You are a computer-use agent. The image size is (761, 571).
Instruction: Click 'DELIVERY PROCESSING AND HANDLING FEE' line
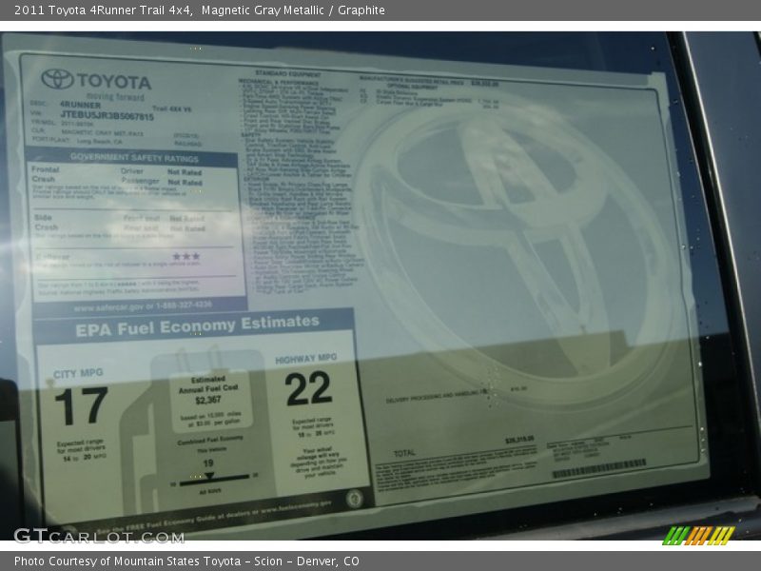click(x=436, y=396)
